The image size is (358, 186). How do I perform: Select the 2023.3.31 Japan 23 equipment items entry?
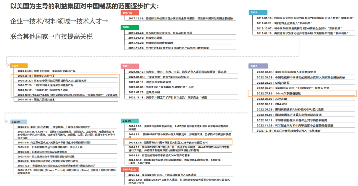click(x=50, y=147)
